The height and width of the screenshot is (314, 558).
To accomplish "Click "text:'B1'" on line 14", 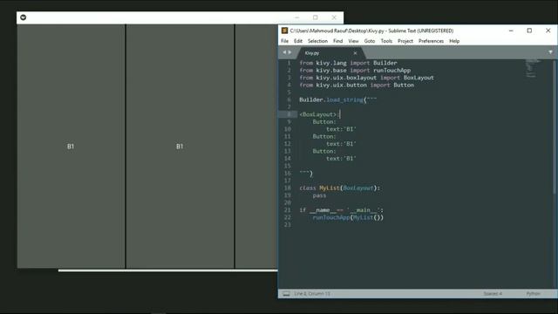I will pos(341,159).
